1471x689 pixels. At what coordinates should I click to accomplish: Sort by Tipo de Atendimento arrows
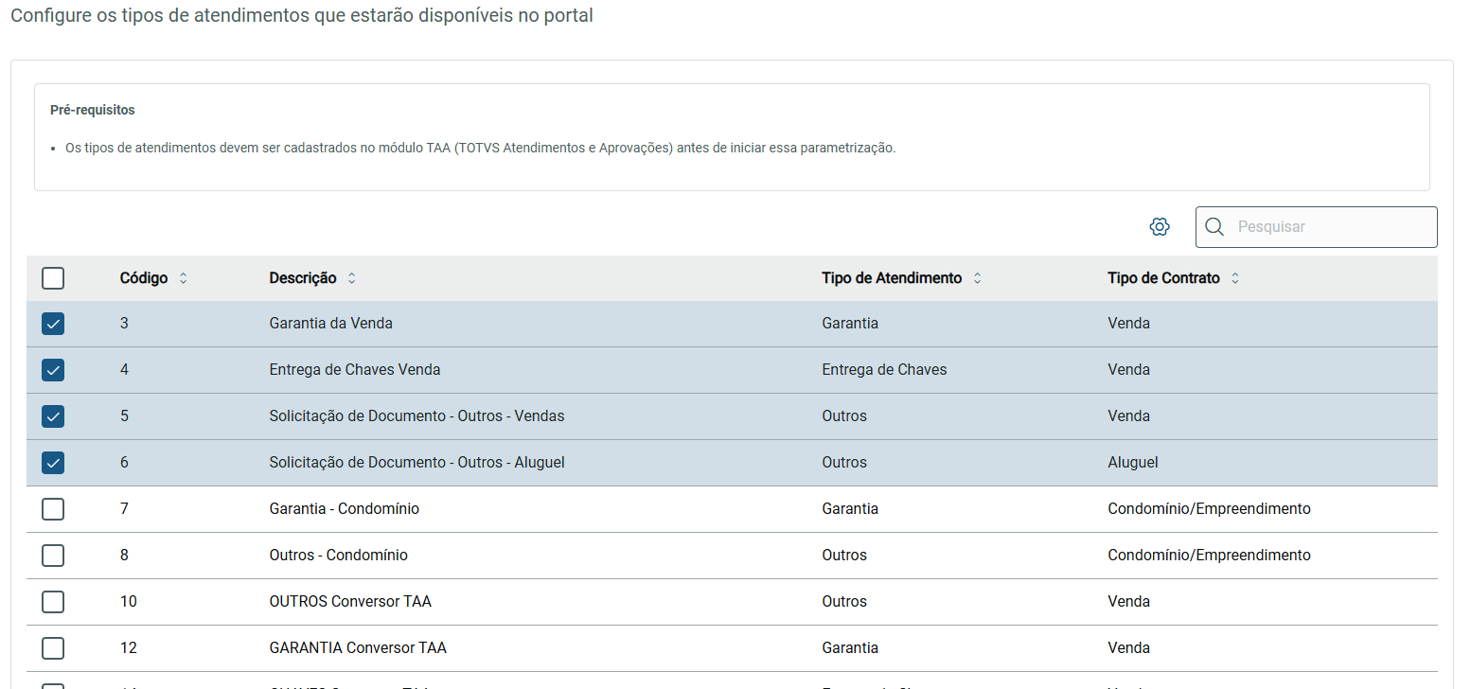(x=978, y=278)
